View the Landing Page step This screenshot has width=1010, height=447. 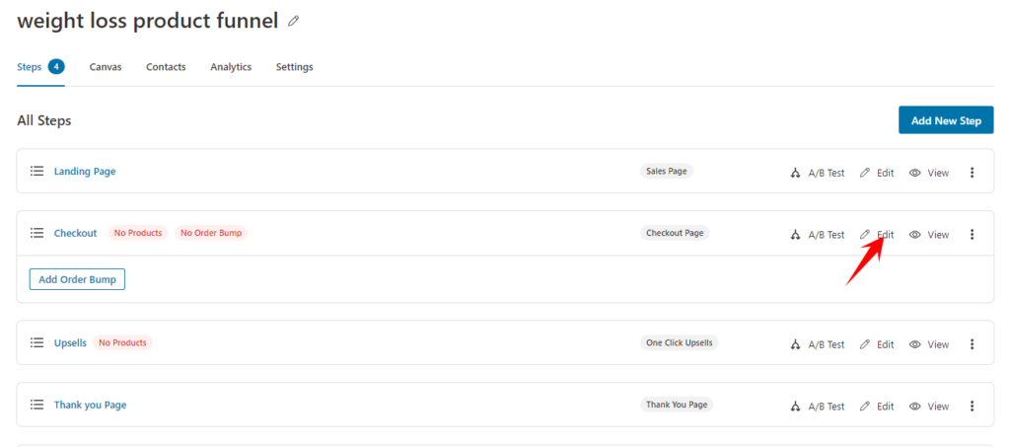(x=929, y=173)
